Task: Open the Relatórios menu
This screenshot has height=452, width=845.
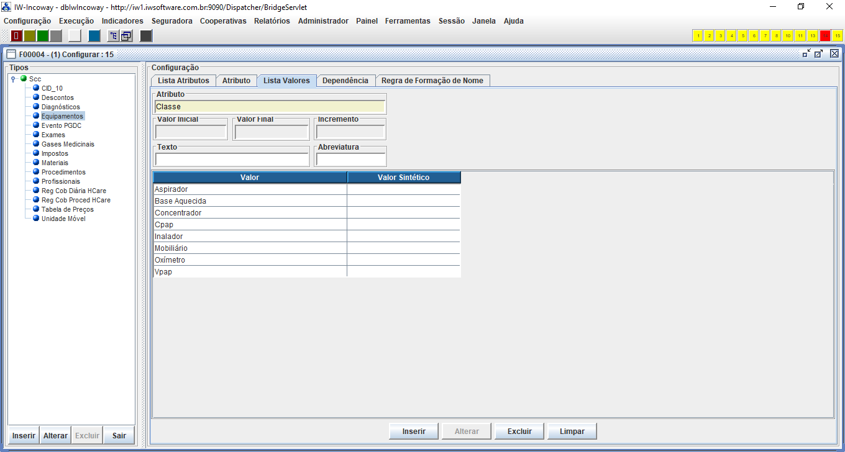Action: pos(272,21)
